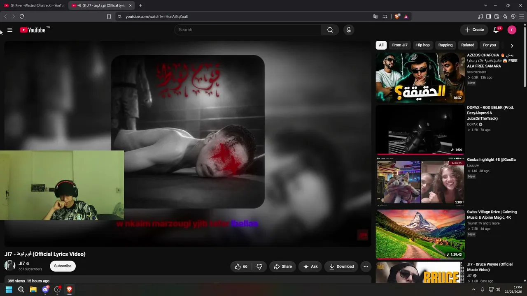This screenshot has width=527, height=296.
Task: Switch to River - Wasted (Disstrack) tab
Action: [34, 5]
